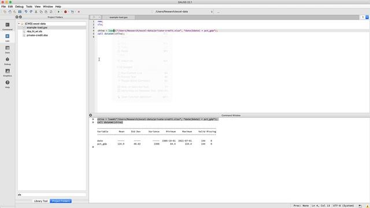Open the Tools menu
The height and width of the screenshot is (208, 370).
coord(29,6)
